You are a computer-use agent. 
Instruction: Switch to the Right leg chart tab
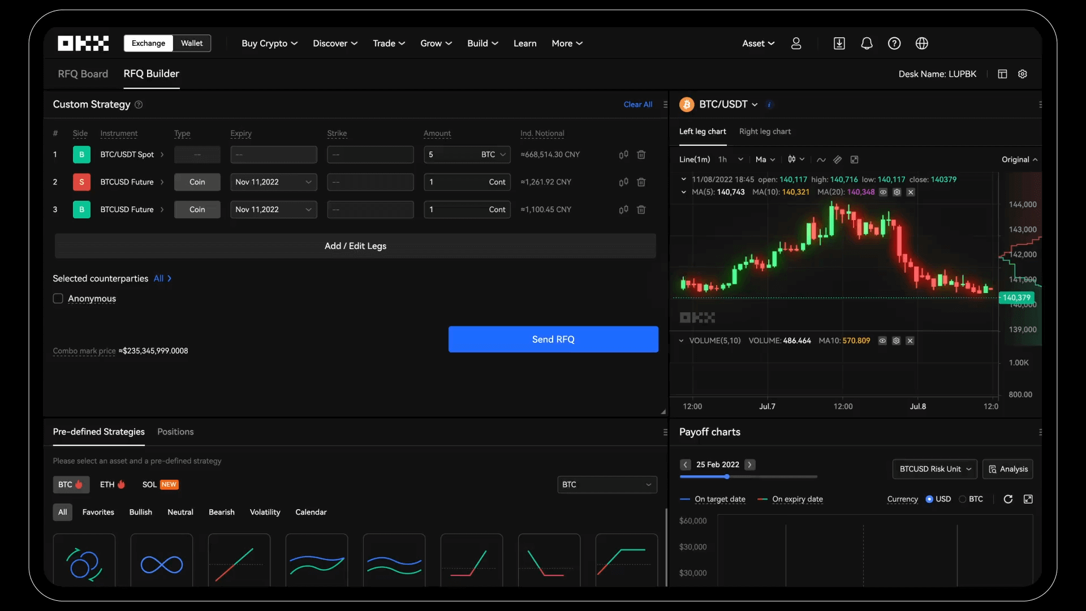click(x=765, y=132)
